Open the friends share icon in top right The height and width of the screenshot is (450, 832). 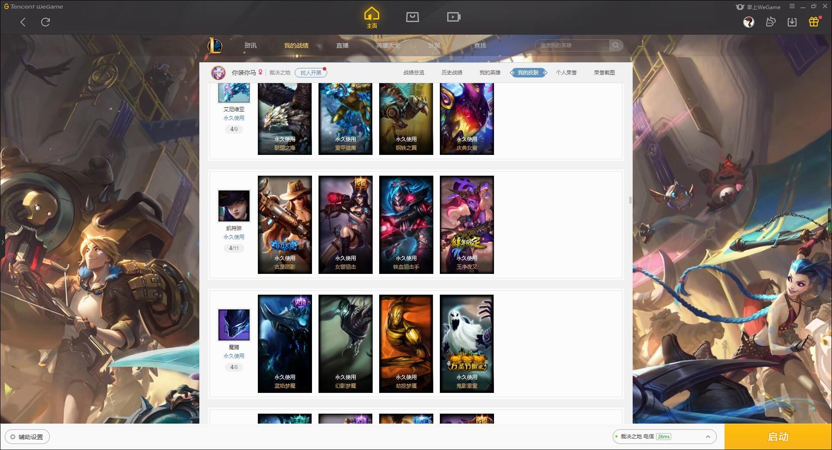[770, 22]
